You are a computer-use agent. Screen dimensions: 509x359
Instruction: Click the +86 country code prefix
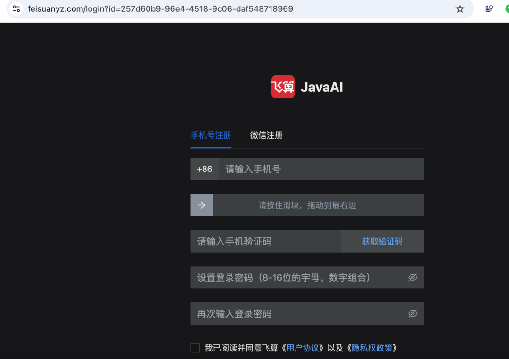coord(205,169)
